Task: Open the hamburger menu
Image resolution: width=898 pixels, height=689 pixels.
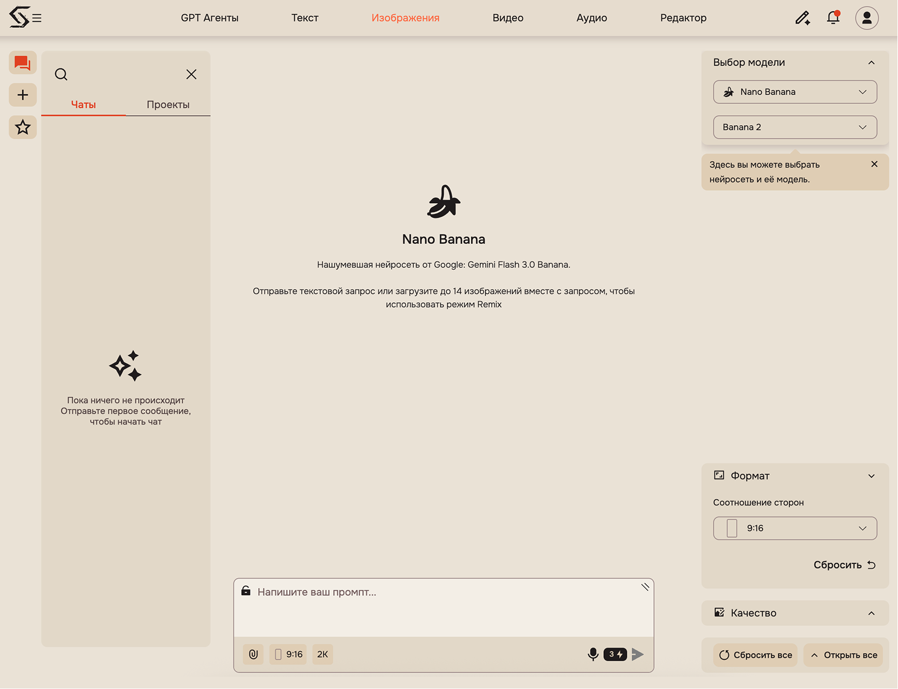Action: 37,18
